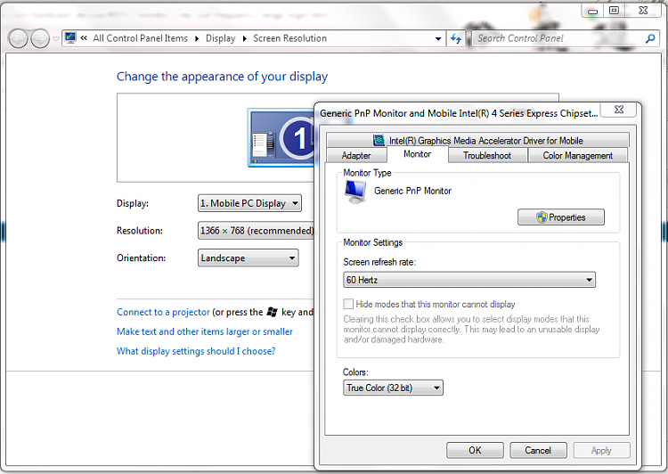Click the monitor Properties button

pyautogui.click(x=560, y=217)
